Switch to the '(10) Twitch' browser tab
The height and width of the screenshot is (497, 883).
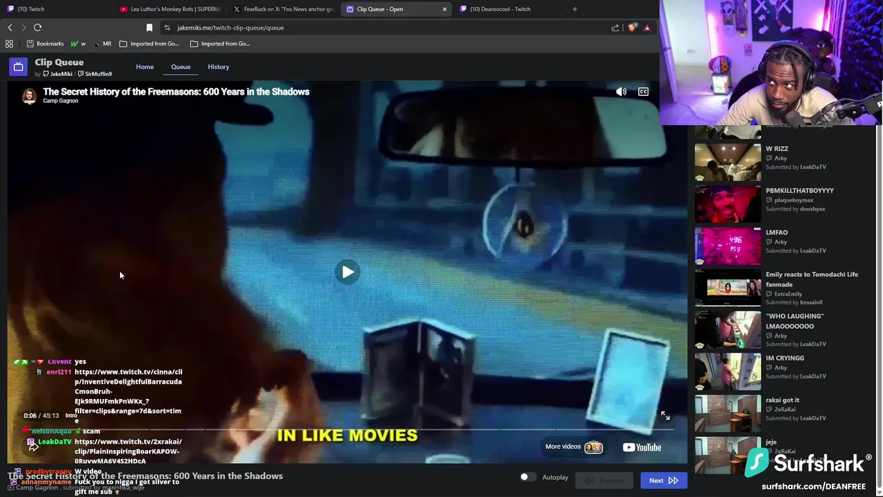pos(55,9)
